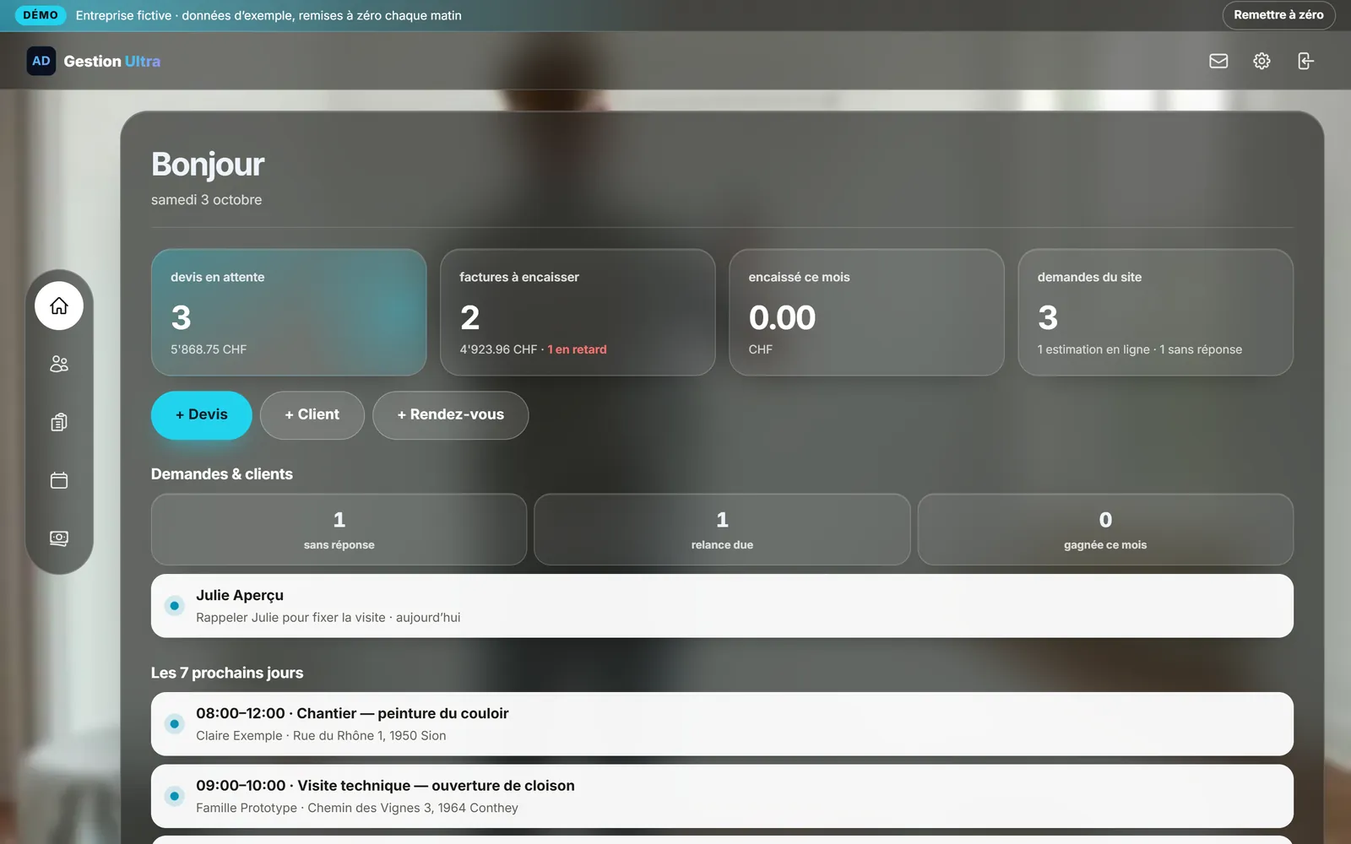Screen dimensions: 1351x844
Task: Select the sans réponse filter tile
Action: pyautogui.click(x=339, y=529)
